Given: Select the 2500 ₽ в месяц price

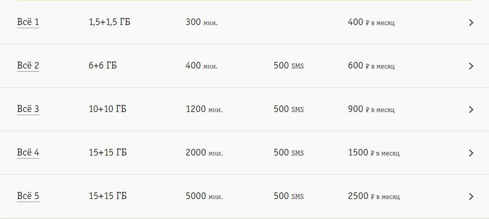Looking at the screenshot, I should click(373, 196).
